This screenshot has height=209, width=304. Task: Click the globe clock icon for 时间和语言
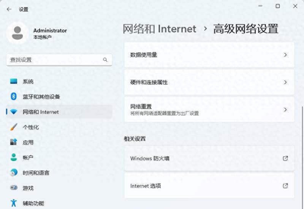coord(14,172)
